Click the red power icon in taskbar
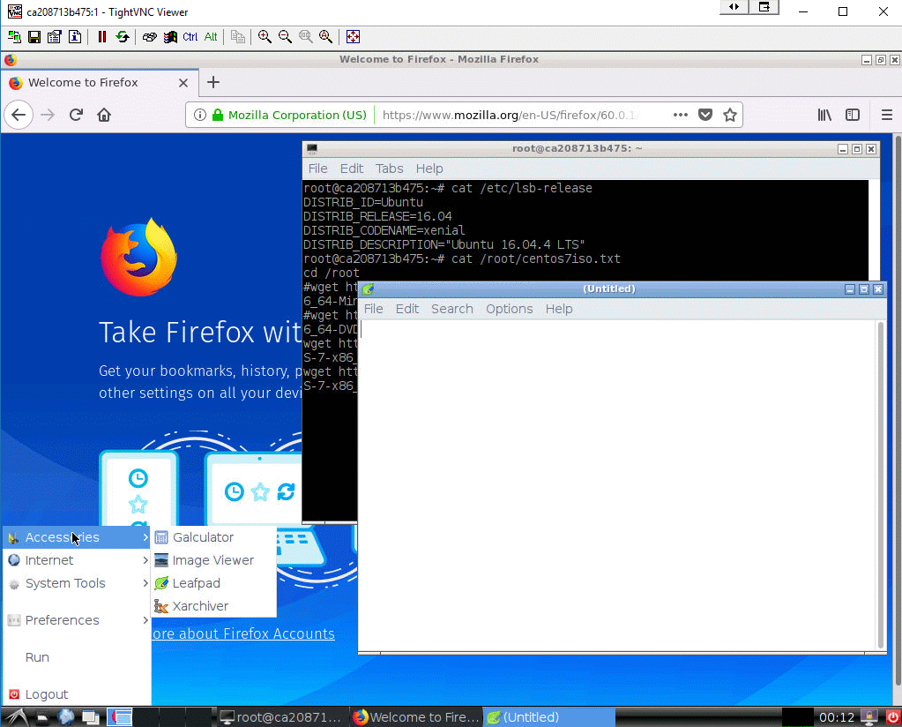902x727 pixels. coord(892,717)
